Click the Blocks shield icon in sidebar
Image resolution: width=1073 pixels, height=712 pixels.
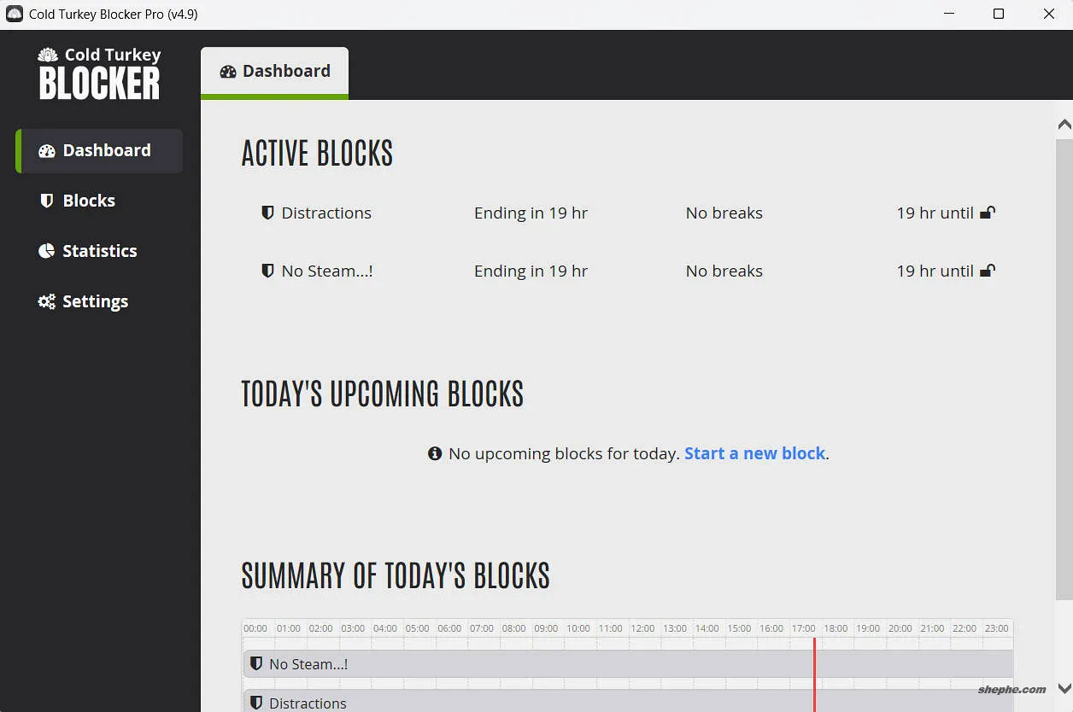pyautogui.click(x=47, y=201)
